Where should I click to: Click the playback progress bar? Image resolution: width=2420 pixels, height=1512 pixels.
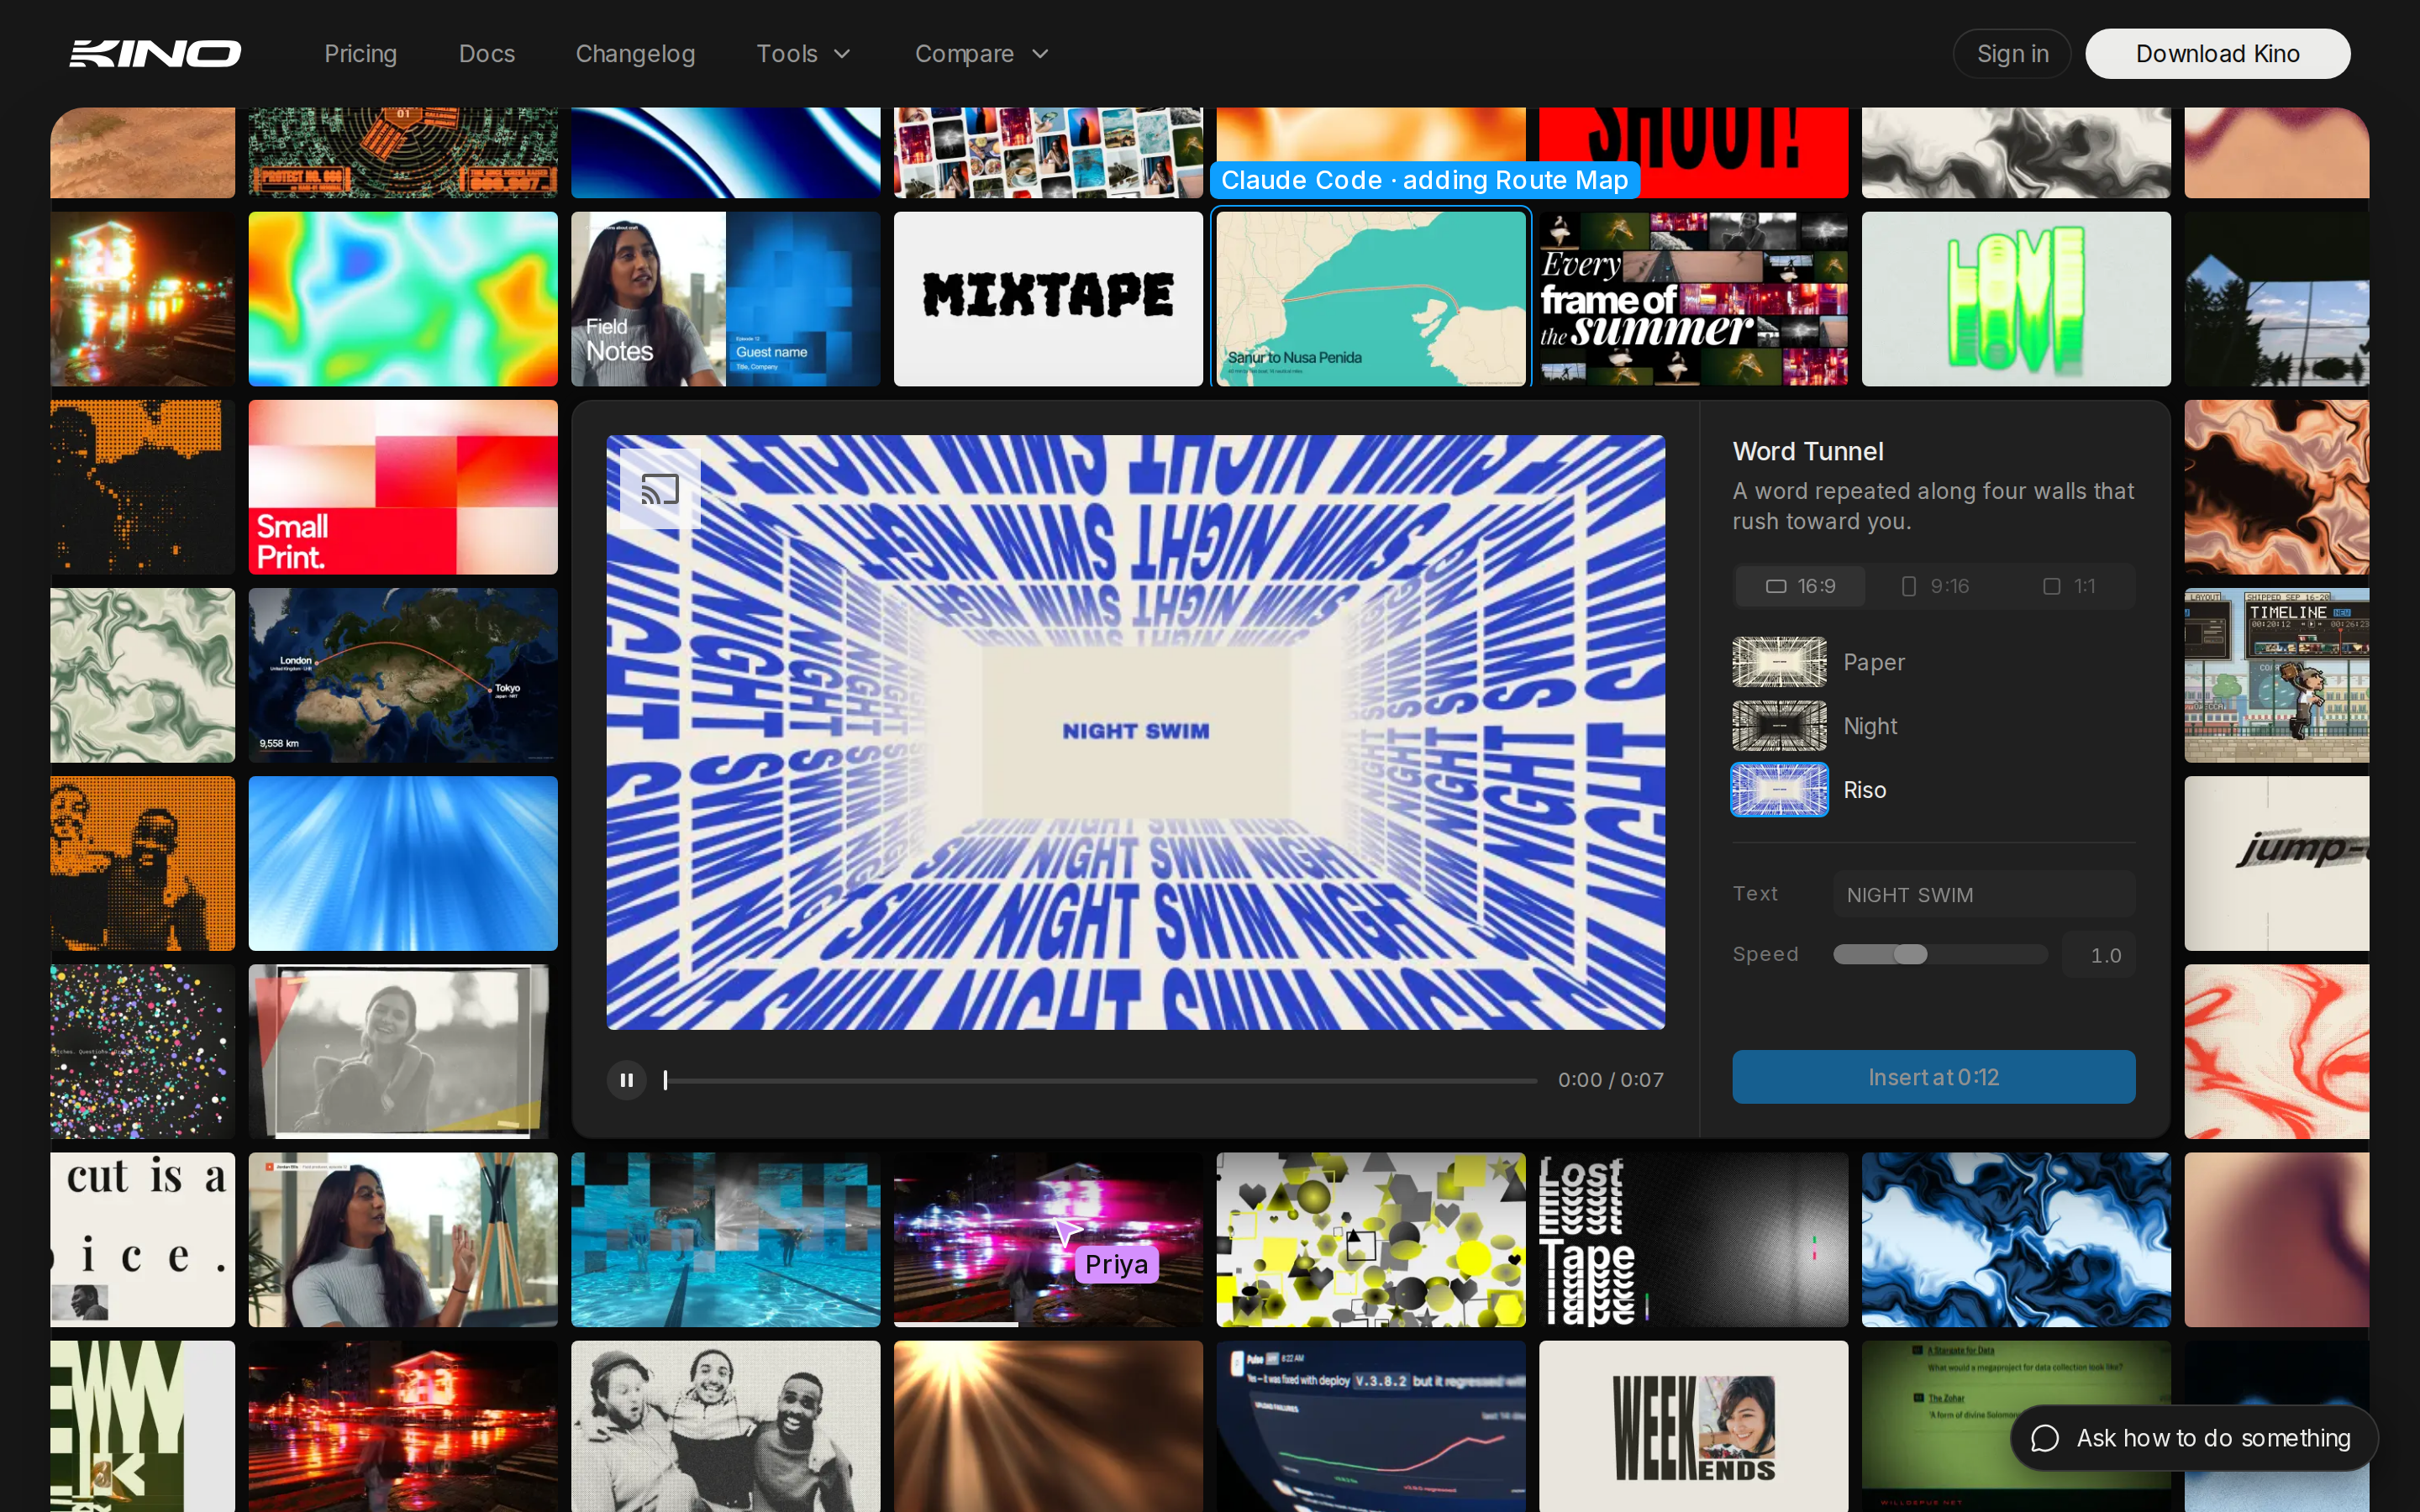(x=1100, y=1080)
